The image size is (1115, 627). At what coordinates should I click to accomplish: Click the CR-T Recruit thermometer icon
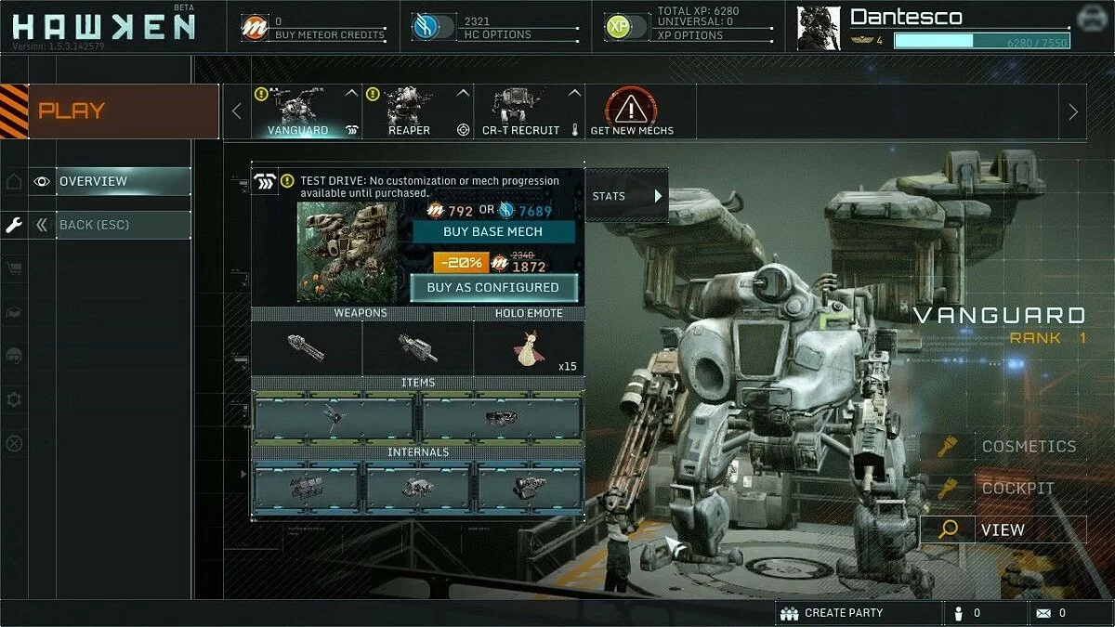(x=575, y=131)
